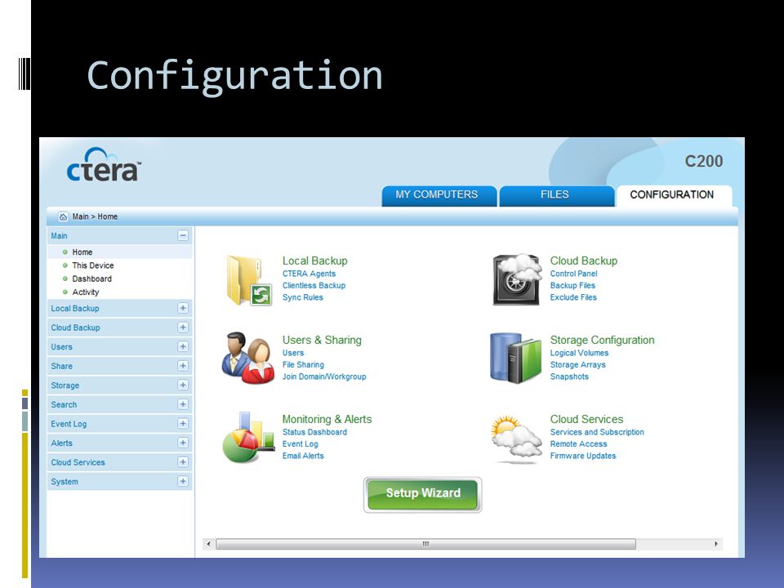Click the Cloud Services weather icon
This screenshot has width=784, height=588.
[516, 438]
